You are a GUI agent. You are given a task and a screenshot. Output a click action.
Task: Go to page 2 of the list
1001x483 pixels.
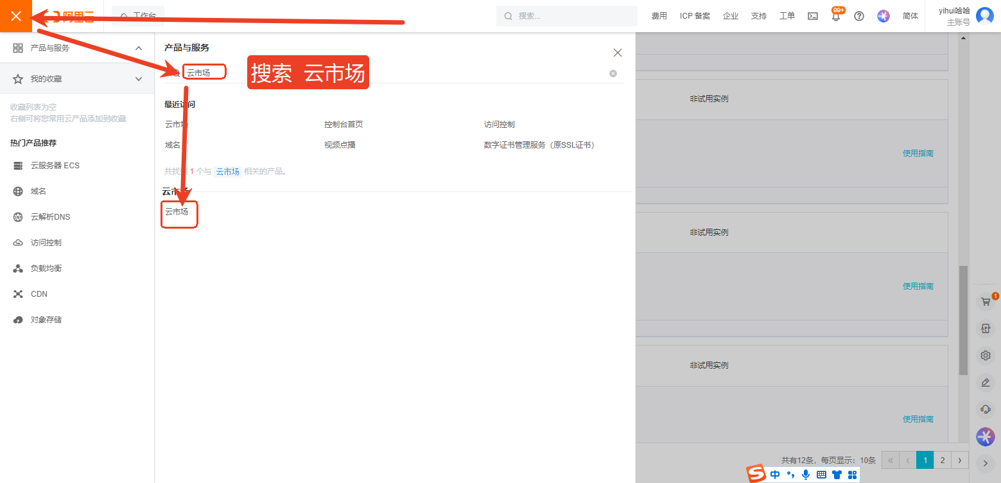[x=942, y=460]
